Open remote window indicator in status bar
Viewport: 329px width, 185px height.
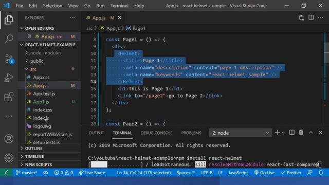tap(6, 173)
